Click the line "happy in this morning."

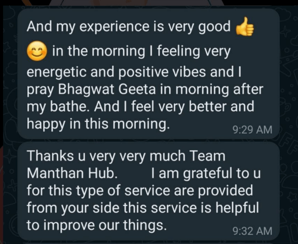click(98, 124)
